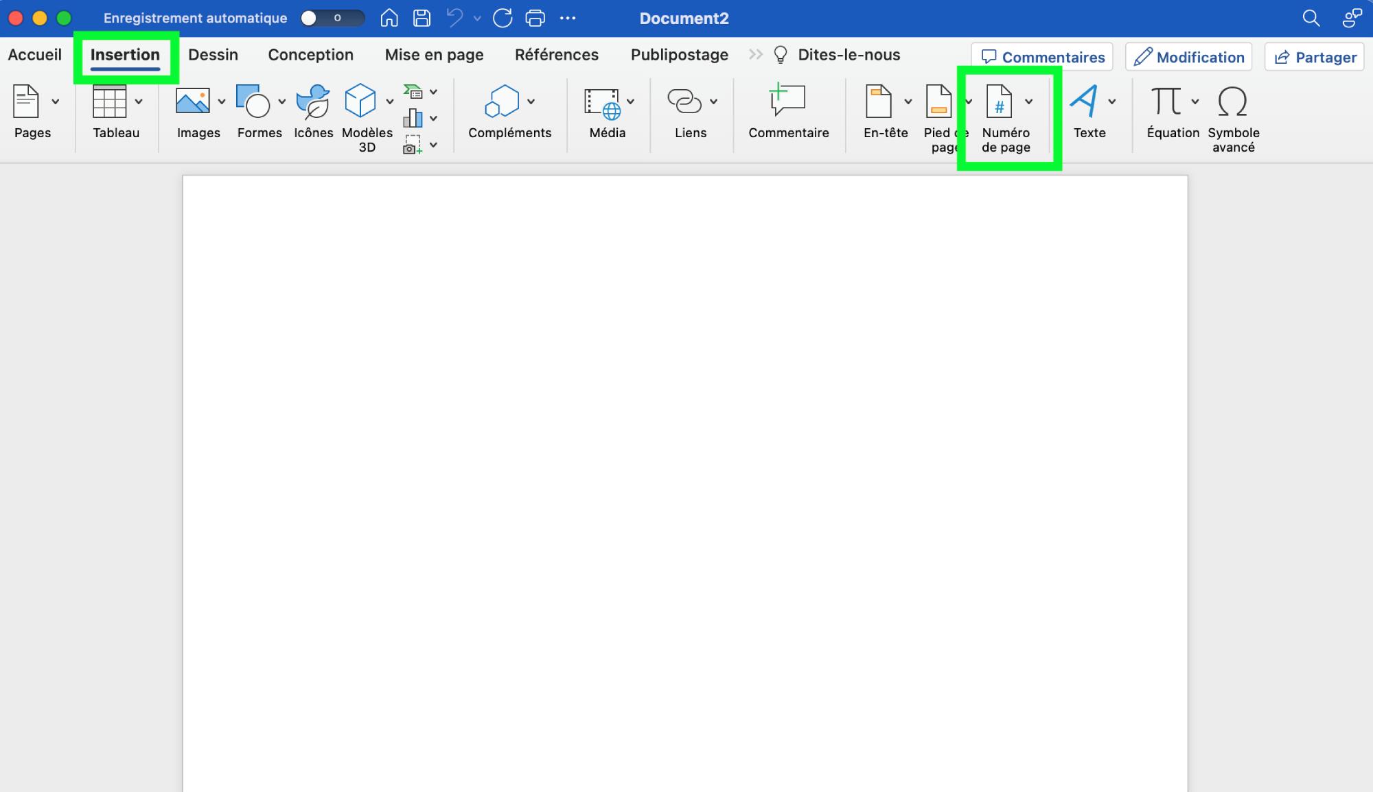
Task: Toggle Enregistrement automatique switch
Action: coord(333,18)
